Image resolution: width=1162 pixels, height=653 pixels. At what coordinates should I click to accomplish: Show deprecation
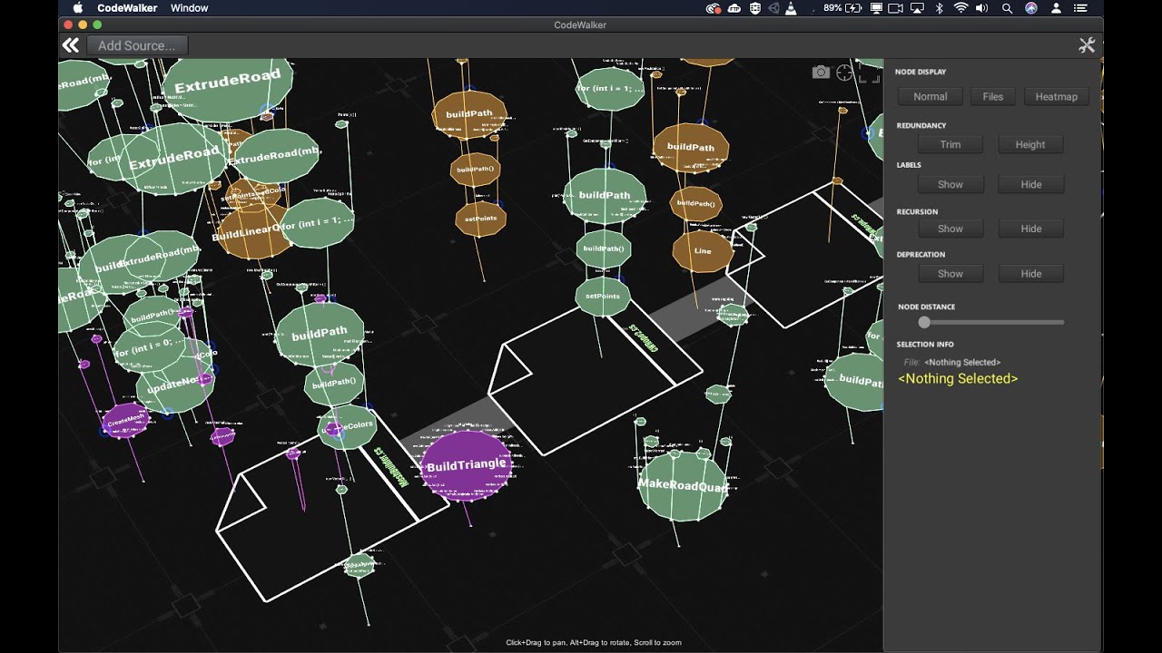tap(950, 273)
